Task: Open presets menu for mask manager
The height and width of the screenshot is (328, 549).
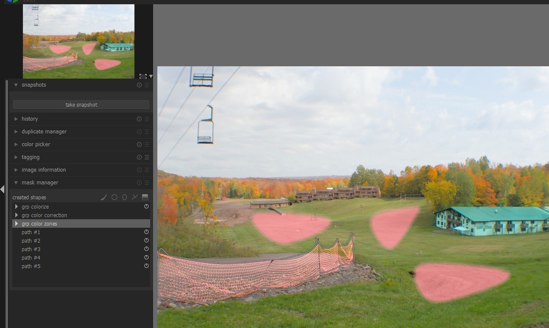Action: point(147,183)
